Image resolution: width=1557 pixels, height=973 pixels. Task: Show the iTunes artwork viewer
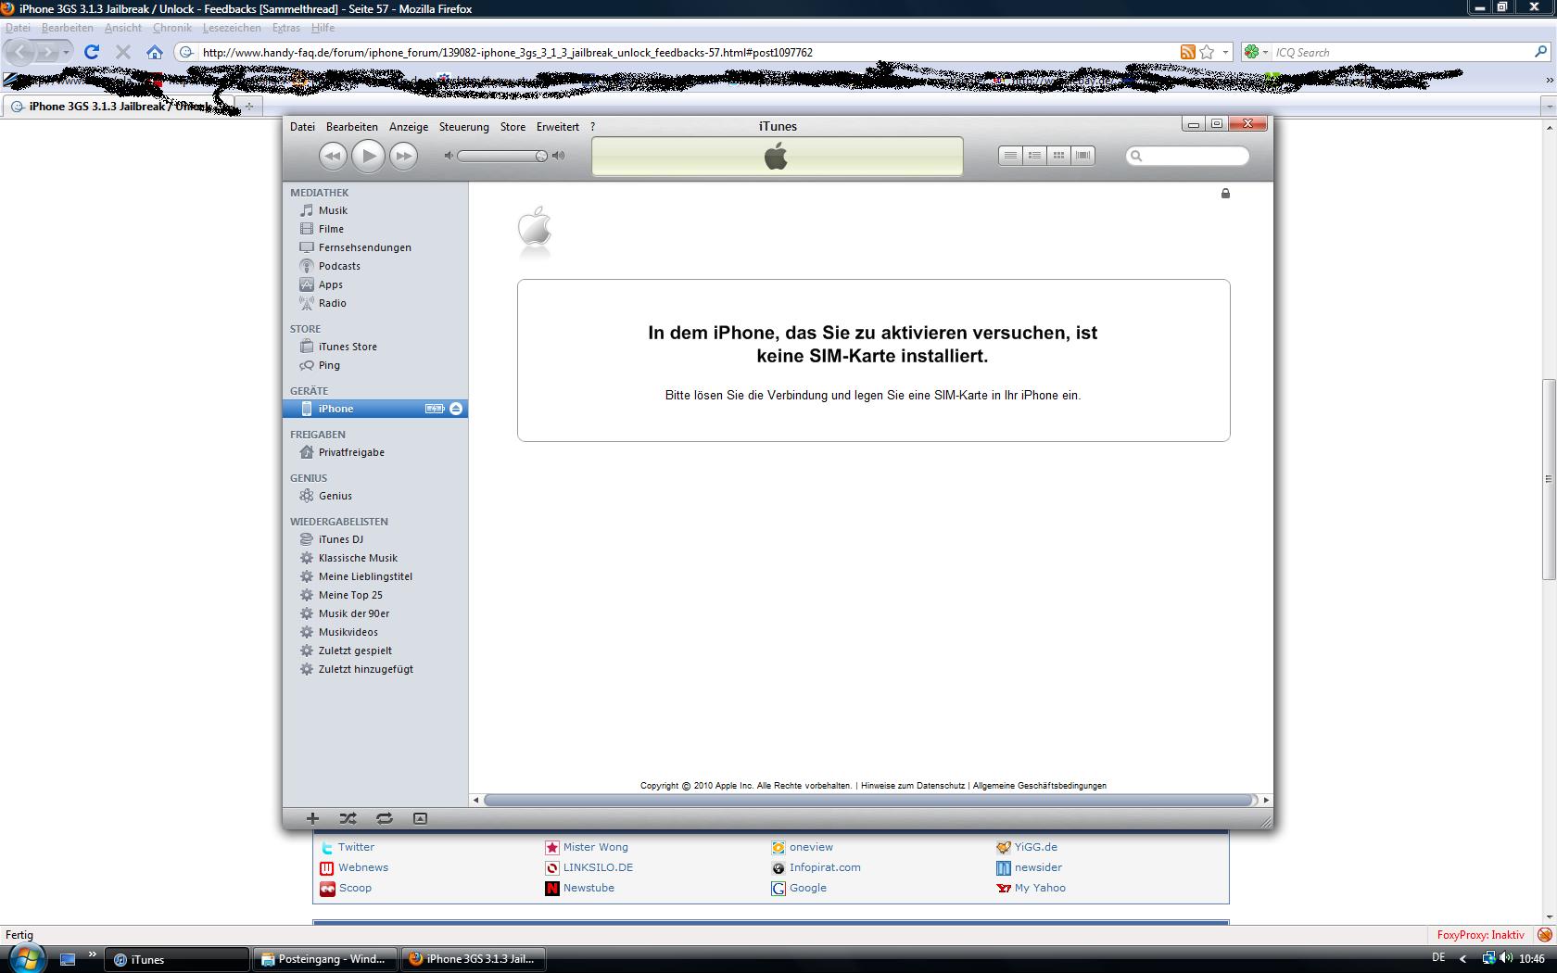[420, 818]
